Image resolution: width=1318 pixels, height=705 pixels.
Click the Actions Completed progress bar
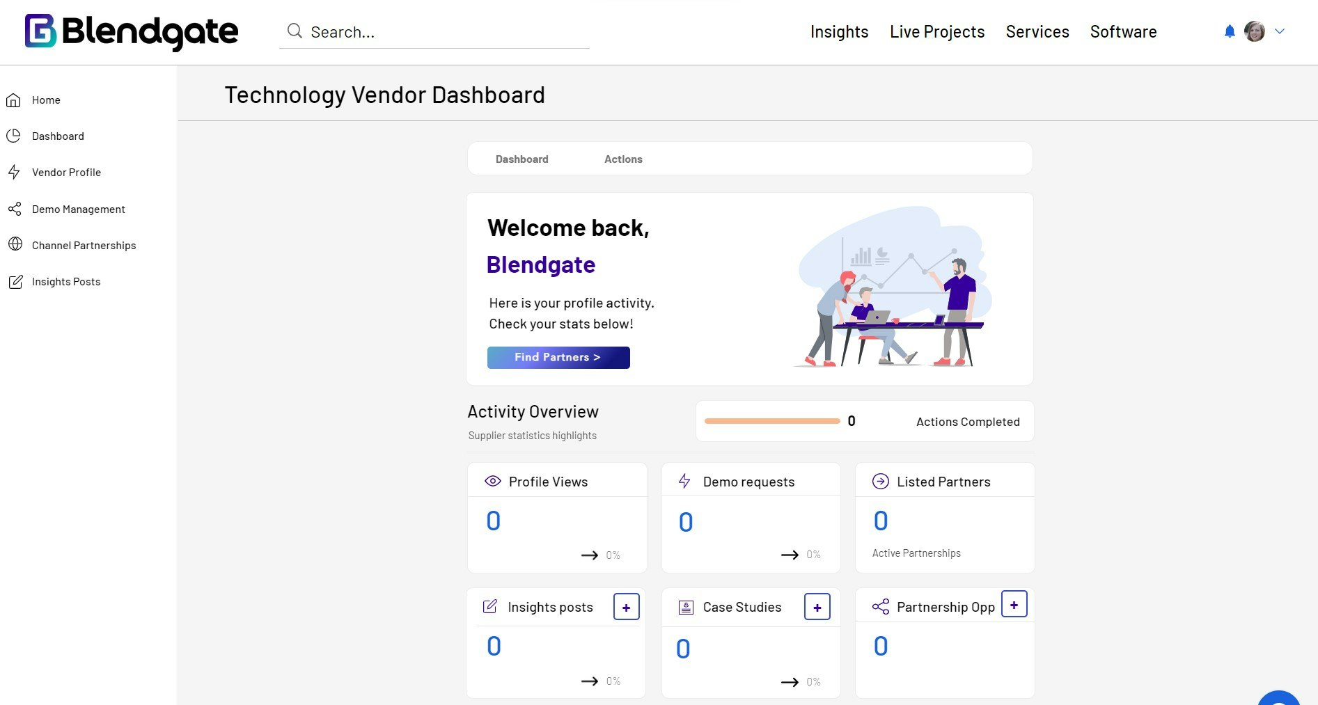click(772, 421)
